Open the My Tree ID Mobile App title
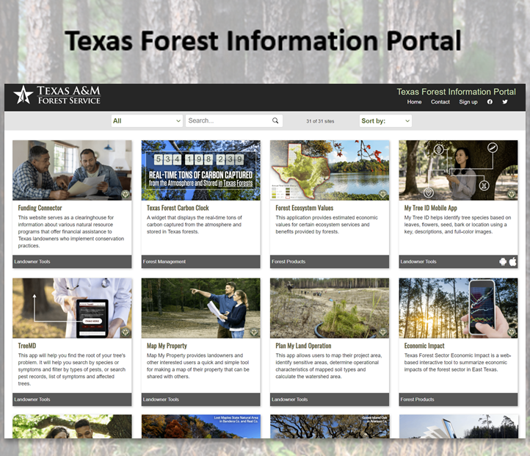Viewport: 530px width, 456px height. pos(431,208)
